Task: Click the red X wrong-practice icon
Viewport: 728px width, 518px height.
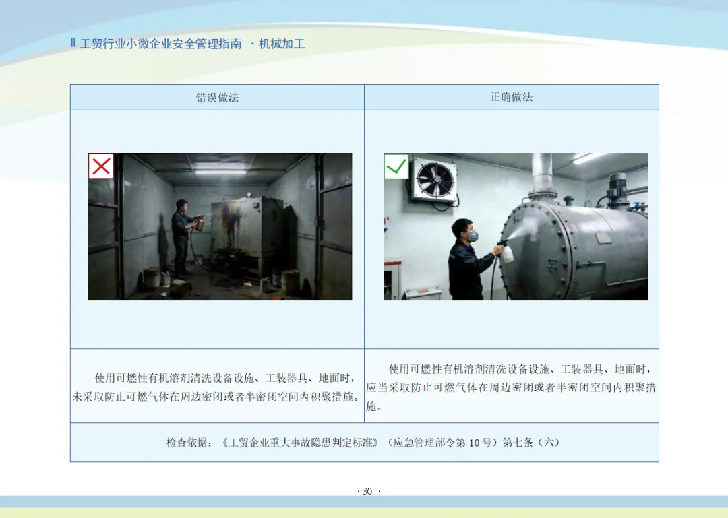Action: (x=100, y=166)
